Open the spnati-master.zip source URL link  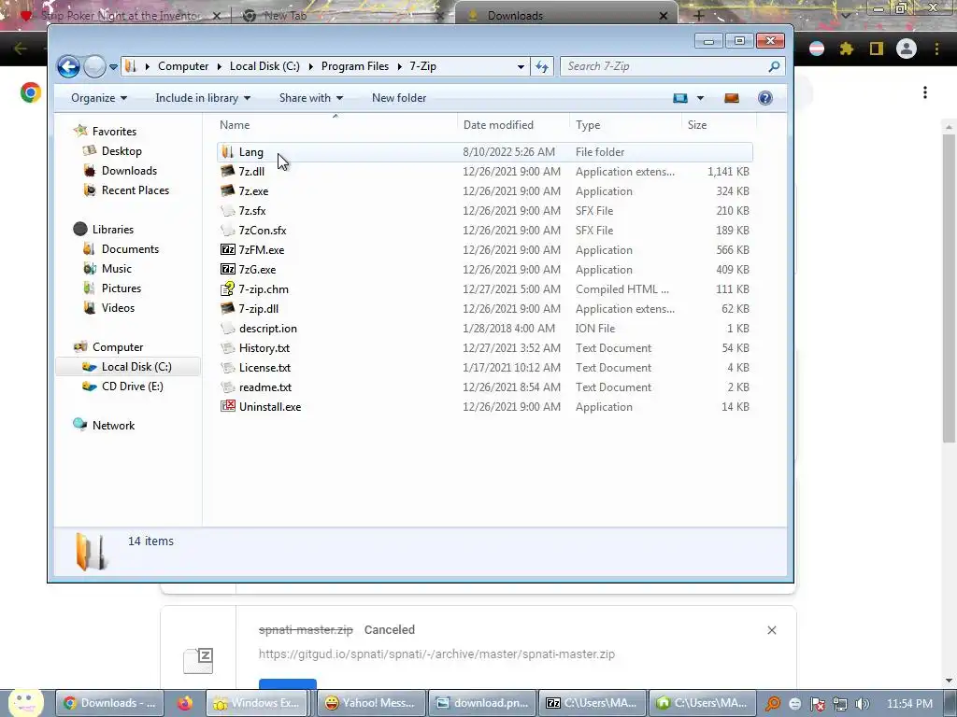[x=436, y=654]
